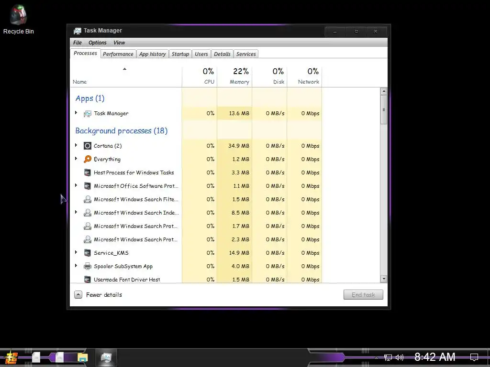The height and width of the screenshot is (367, 490).
Task: Click the Fewer details label
Action: click(x=104, y=295)
